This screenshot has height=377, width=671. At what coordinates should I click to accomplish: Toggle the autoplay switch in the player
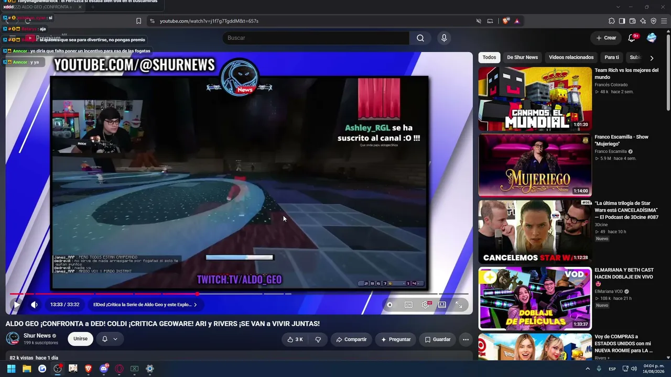390,305
